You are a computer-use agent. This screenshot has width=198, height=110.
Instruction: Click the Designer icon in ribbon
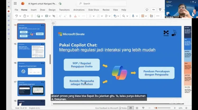coord(143,16)
